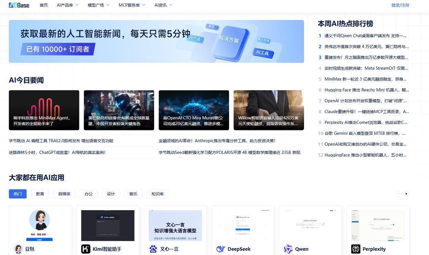Screen dimensions: 429x255
Task: Open rank 8 Claude重磅升级 article
Action: (x=367, y=112)
